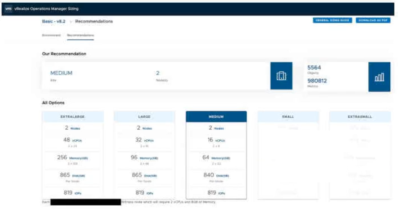The image size is (398, 210).
Task: Open the Environment tab
Action: [51, 35]
